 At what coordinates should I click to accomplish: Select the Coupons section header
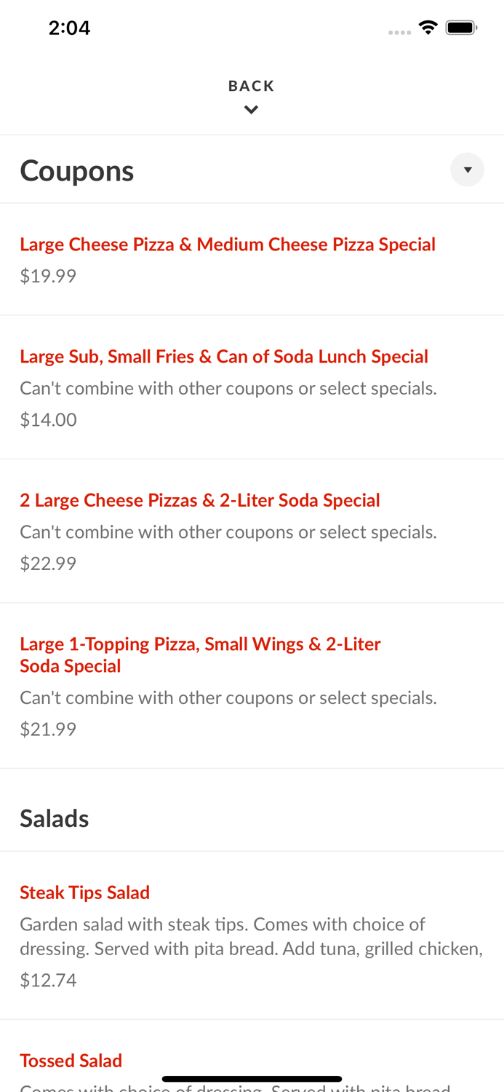click(77, 170)
